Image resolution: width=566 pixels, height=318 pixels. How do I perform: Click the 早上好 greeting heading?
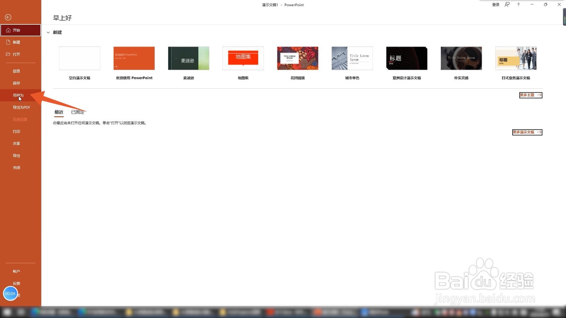click(62, 18)
